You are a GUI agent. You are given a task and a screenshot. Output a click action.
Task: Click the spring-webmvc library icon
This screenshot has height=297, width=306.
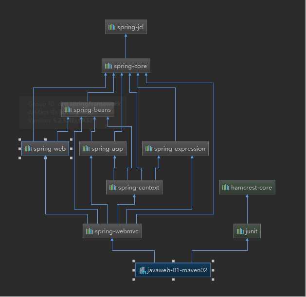pyautogui.click(x=90, y=231)
